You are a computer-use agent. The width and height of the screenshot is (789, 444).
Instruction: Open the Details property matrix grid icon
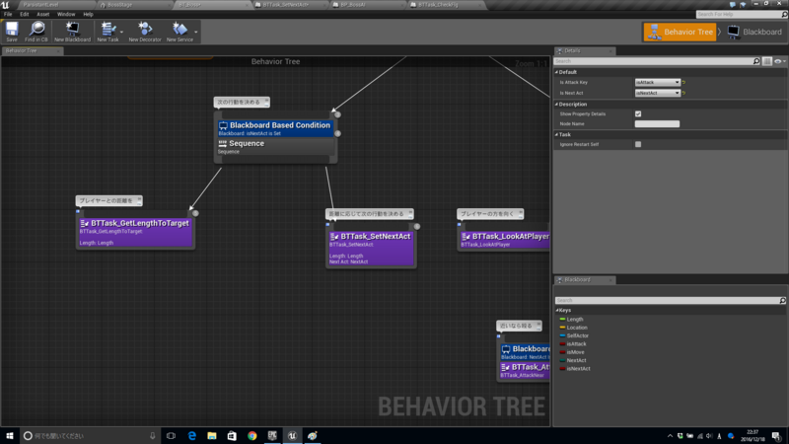point(767,61)
